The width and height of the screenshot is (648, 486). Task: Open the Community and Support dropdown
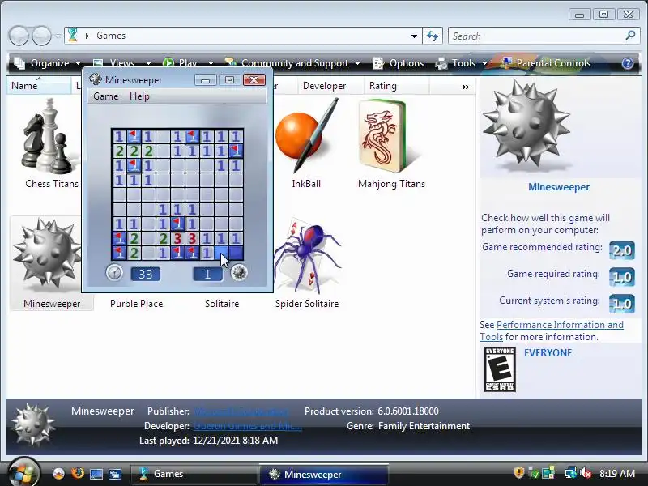292,63
